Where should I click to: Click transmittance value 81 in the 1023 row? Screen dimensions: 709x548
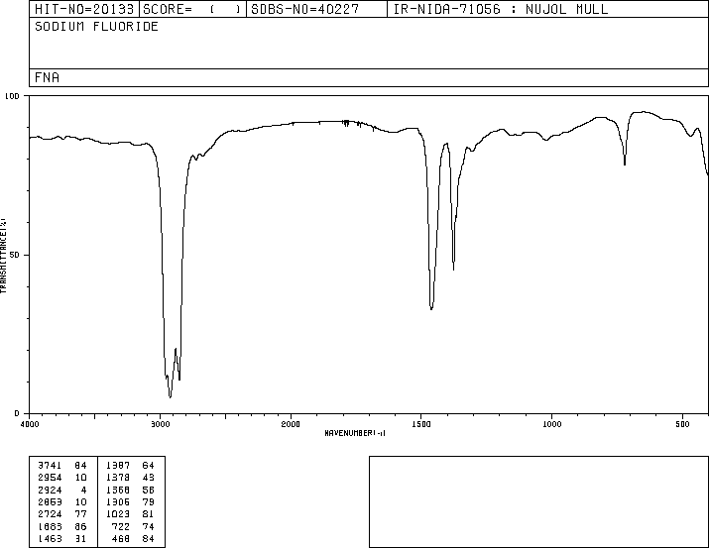tap(149, 514)
